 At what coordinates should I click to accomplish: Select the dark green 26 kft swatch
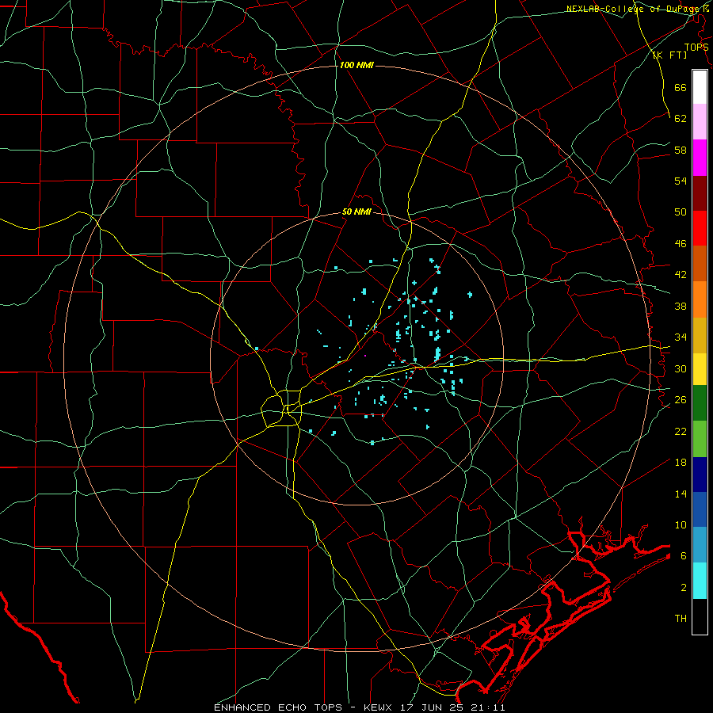pos(700,403)
